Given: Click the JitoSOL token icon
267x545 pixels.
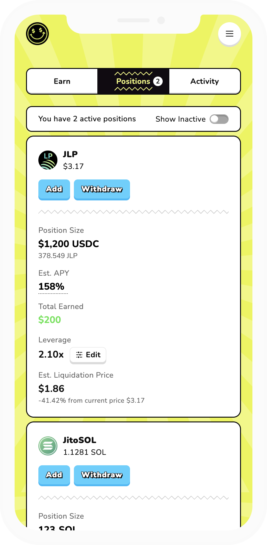Looking at the screenshot, I should (x=48, y=446).
